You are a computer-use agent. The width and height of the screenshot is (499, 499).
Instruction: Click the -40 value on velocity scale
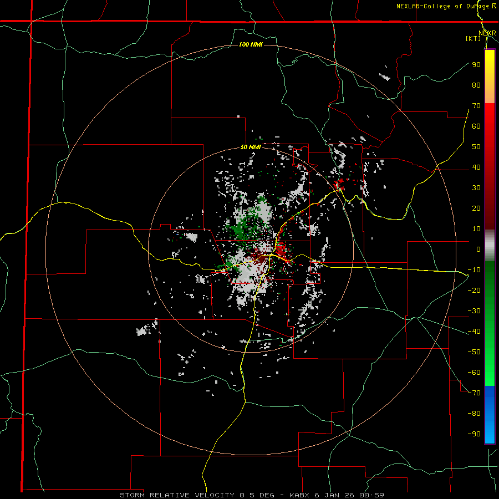(474, 332)
